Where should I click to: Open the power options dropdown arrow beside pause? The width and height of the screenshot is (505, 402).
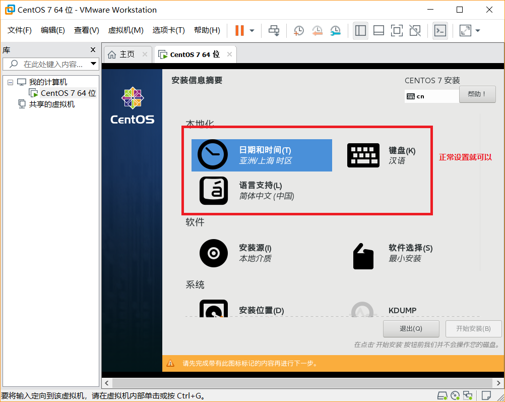[252, 31]
